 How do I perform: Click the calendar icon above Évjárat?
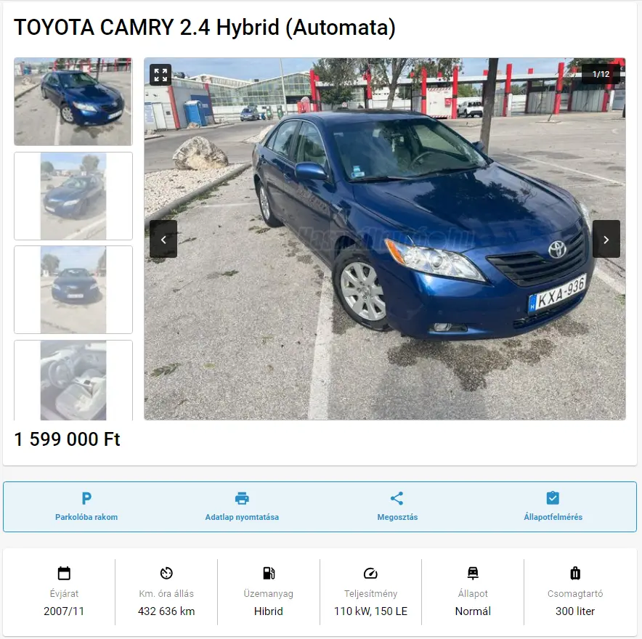pyautogui.click(x=65, y=573)
